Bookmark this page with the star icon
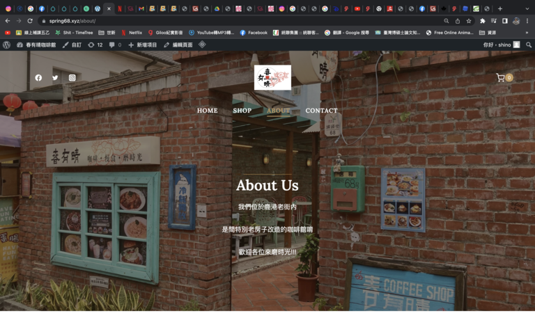Viewport: 535px width, 334px height. [469, 21]
